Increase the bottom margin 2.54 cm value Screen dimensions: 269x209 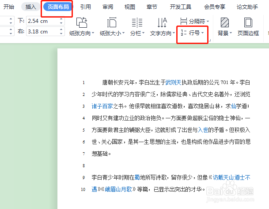coord(61,19)
